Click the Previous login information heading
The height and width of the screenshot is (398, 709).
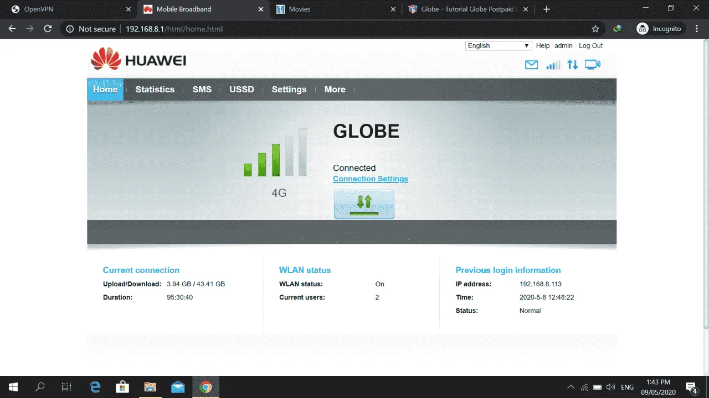(x=508, y=270)
